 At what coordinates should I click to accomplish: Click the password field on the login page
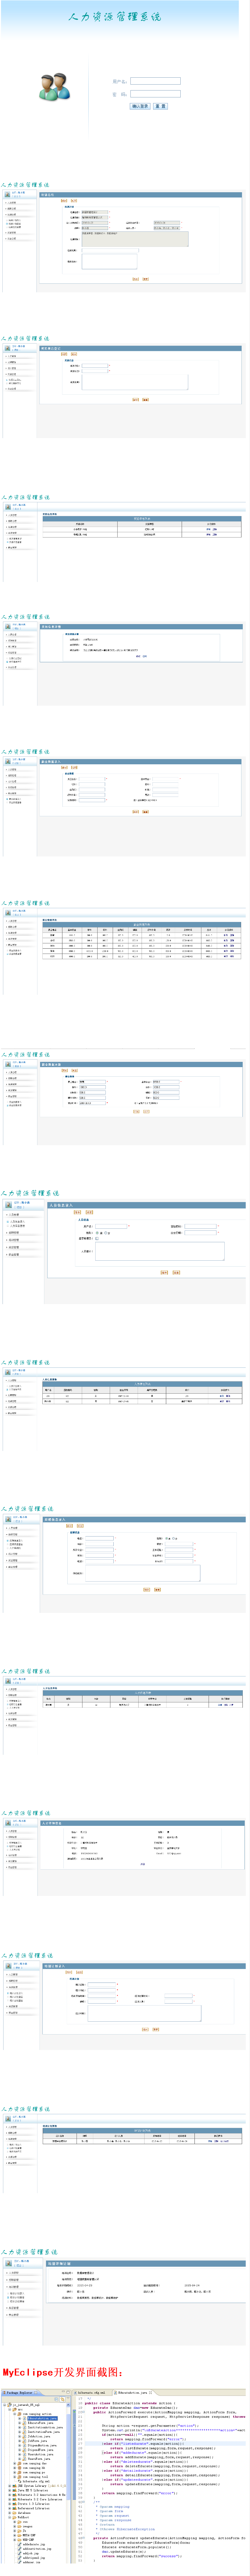155,94
